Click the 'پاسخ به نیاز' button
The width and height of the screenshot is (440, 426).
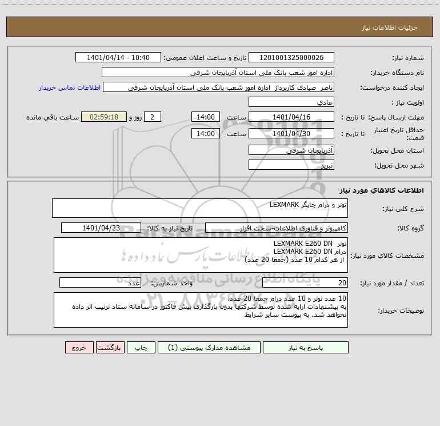[x=306, y=348]
